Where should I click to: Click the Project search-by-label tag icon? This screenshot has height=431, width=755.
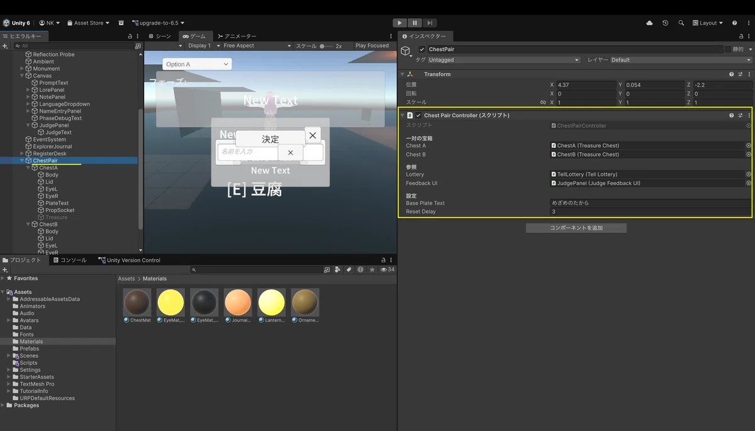pos(349,269)
